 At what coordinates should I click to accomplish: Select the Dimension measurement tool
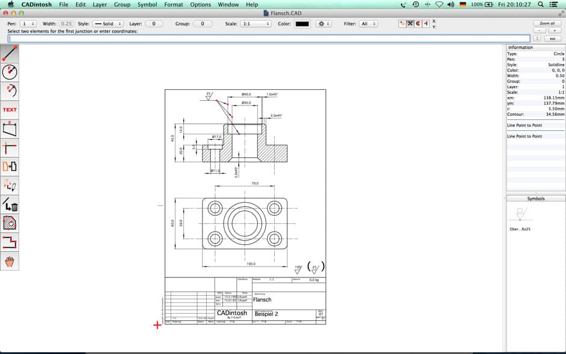[10, 128]
